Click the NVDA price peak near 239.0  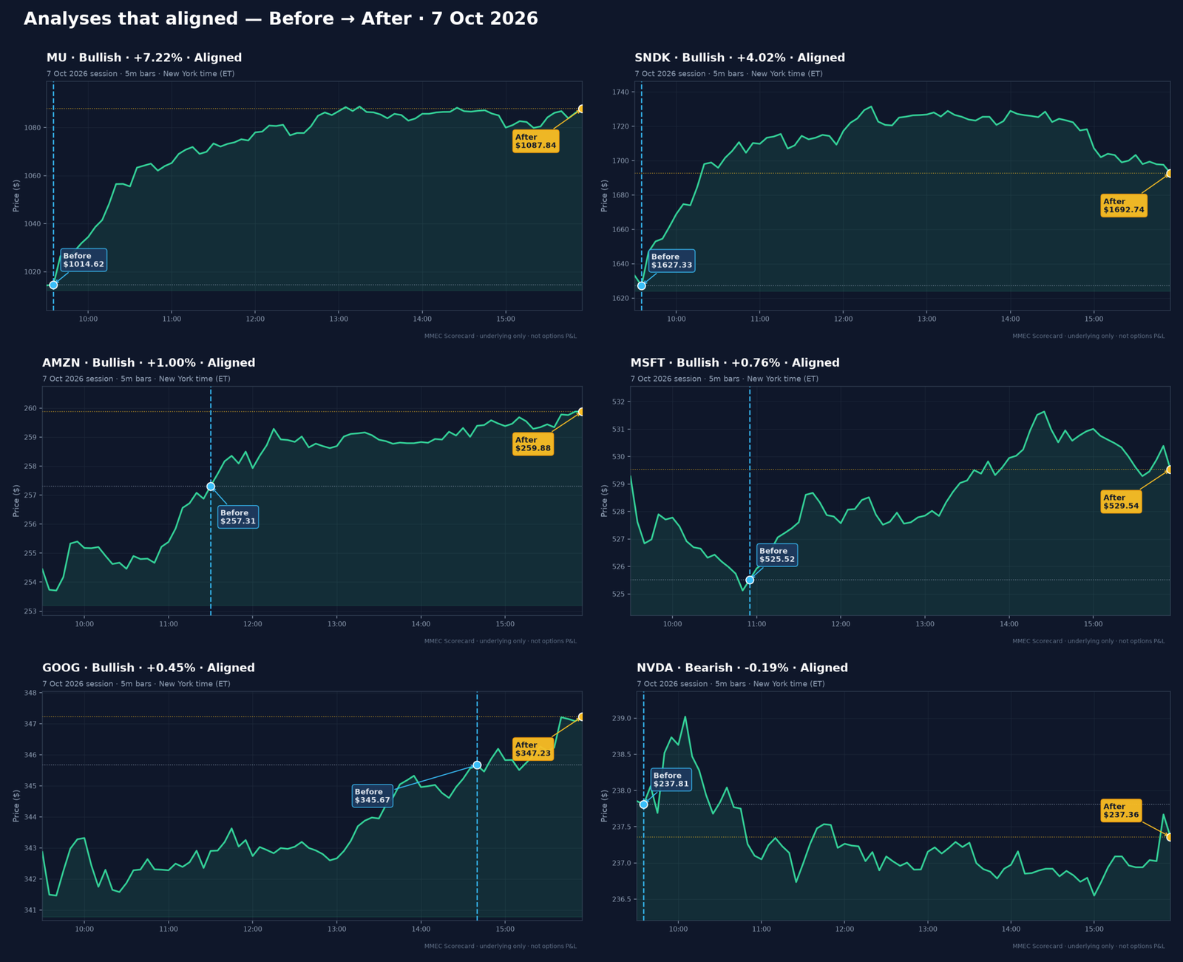685,717
